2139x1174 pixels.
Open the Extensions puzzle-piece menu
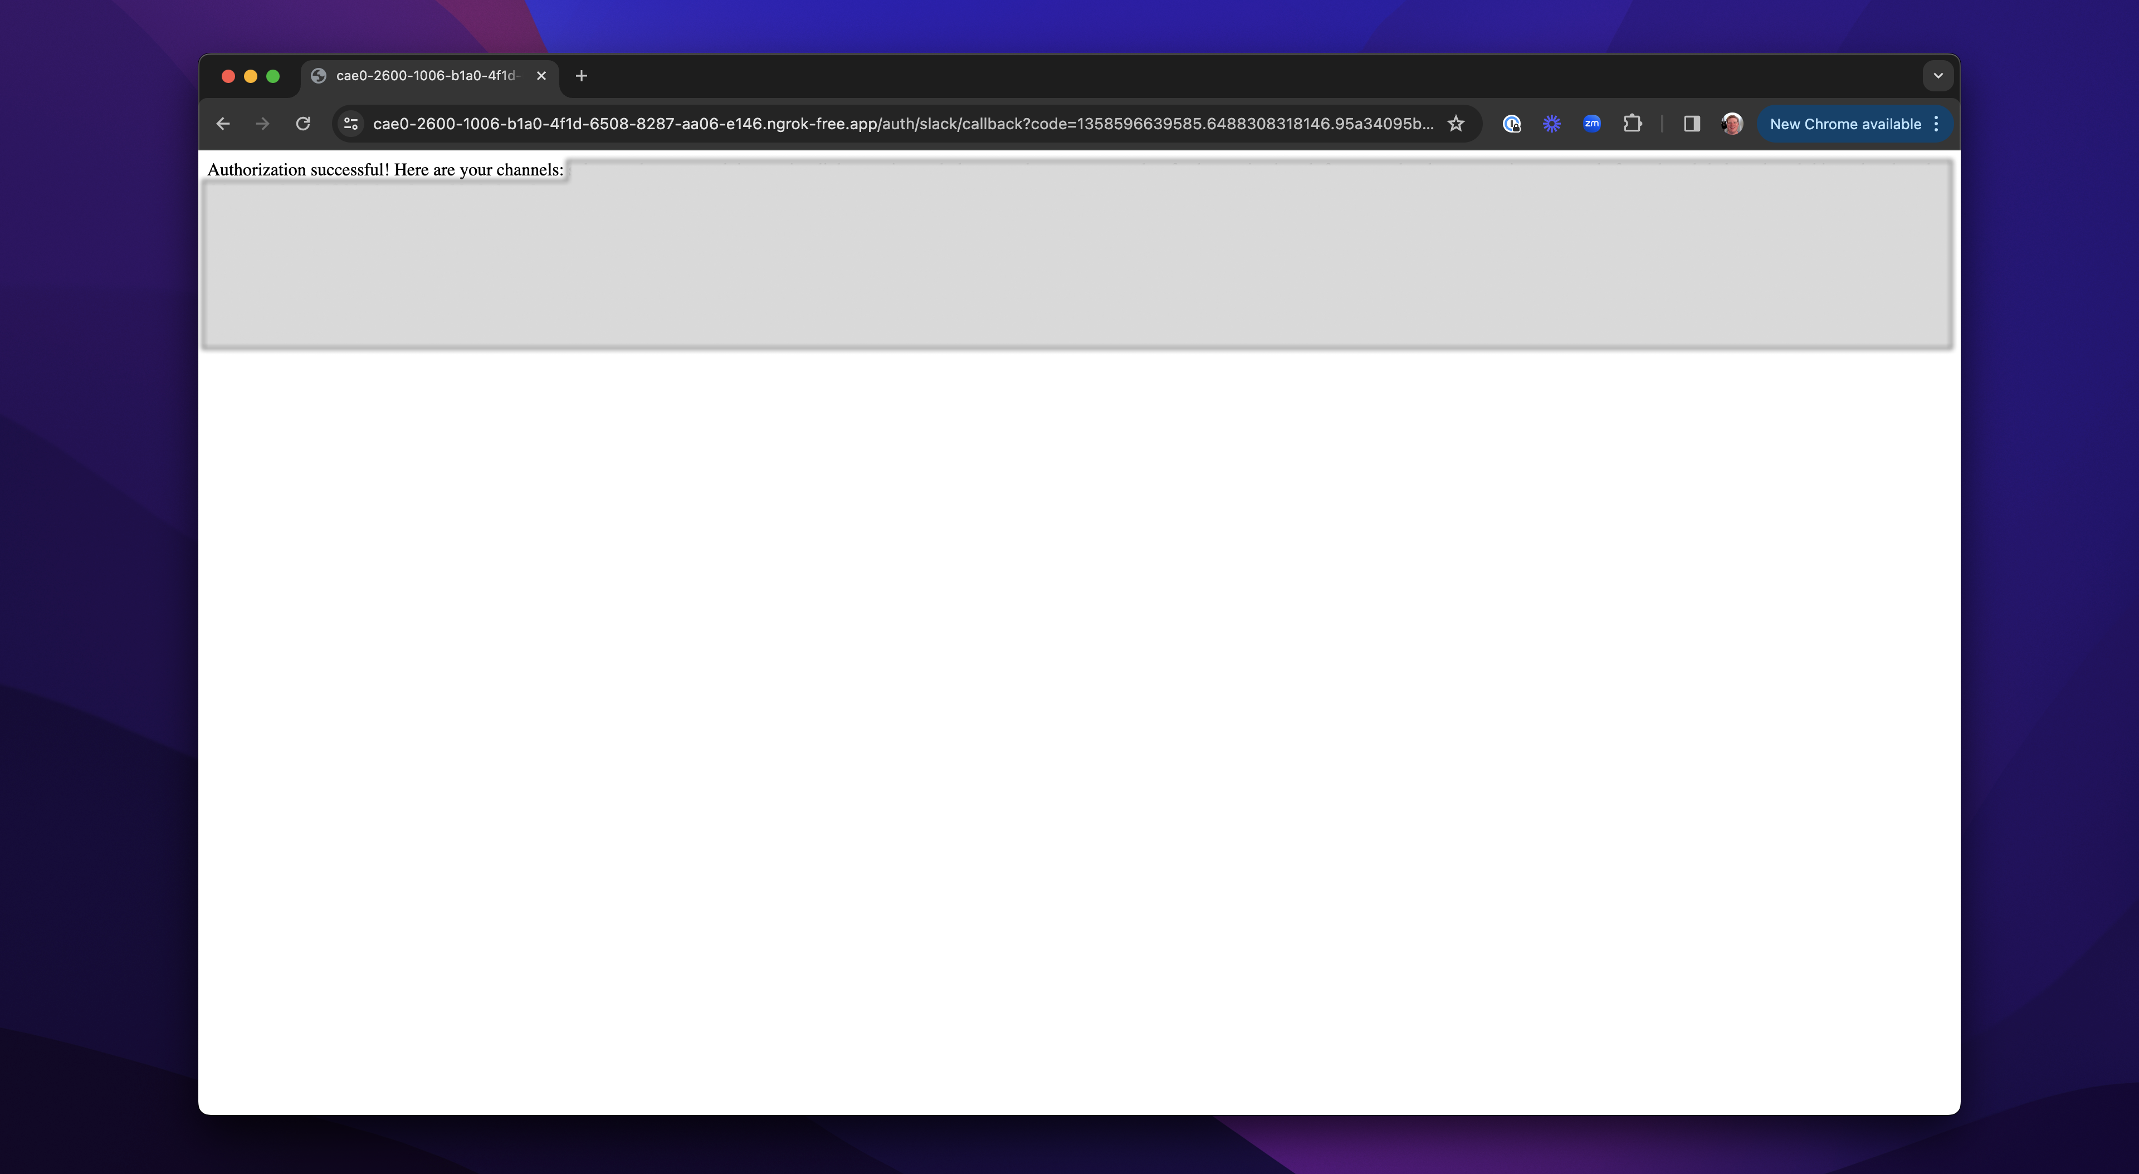(x=1633, y=123)
